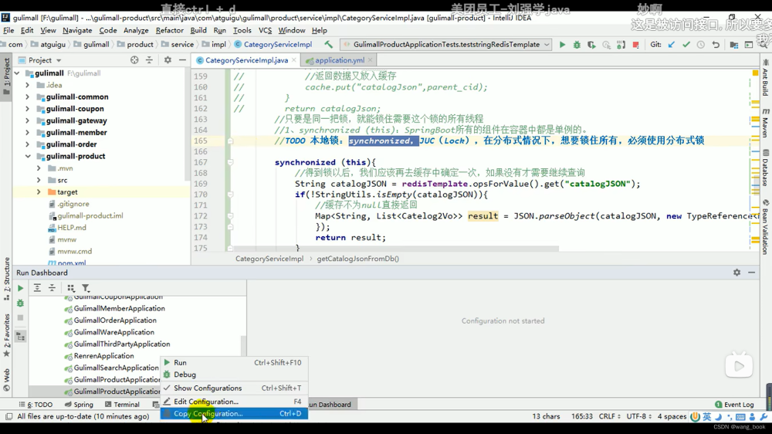The width and height of the screenshot is (772, 434).
Task: Choose Run from the context menu
Action: tap(234, 363)
